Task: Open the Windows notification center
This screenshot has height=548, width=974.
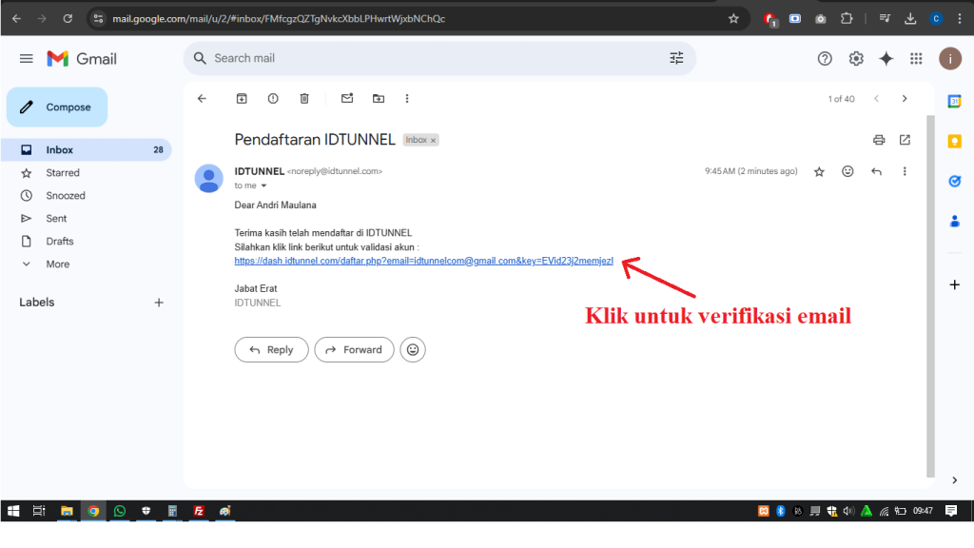Action: click(x=951, y=511)
